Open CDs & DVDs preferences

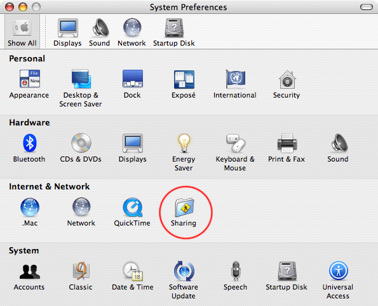click(81, 148)
